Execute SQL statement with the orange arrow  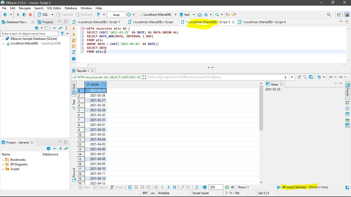tap(74, 29)
